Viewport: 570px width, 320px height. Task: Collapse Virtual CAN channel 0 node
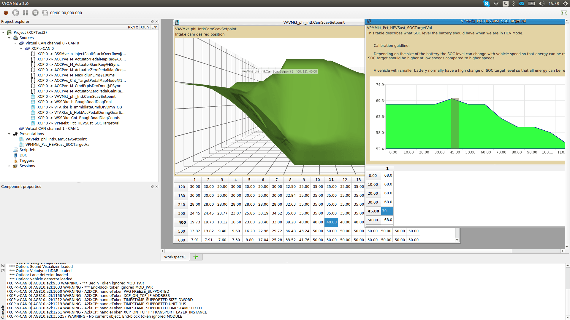coord(15,43)
